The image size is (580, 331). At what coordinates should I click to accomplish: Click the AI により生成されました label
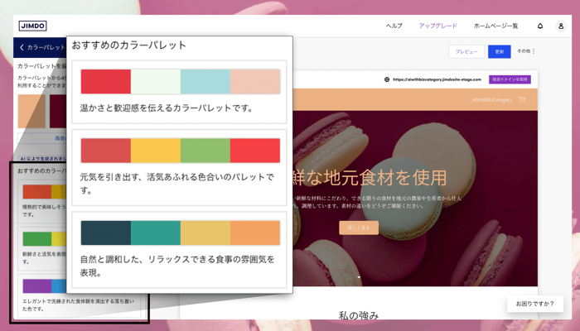tap(43, 159)
